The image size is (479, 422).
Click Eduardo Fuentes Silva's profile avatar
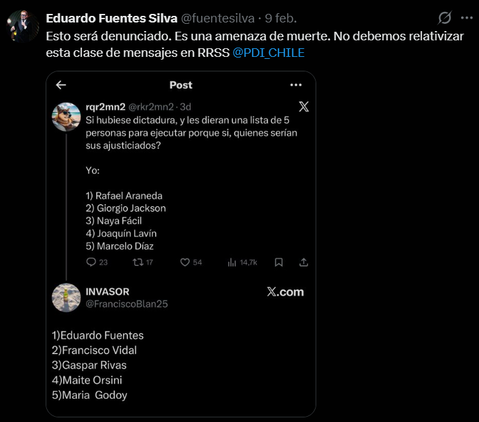[22, 25]
